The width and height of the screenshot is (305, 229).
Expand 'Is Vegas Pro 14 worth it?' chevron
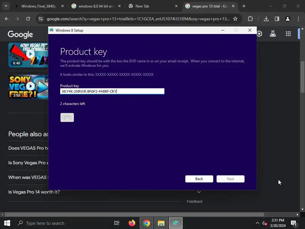click(199, 192)
